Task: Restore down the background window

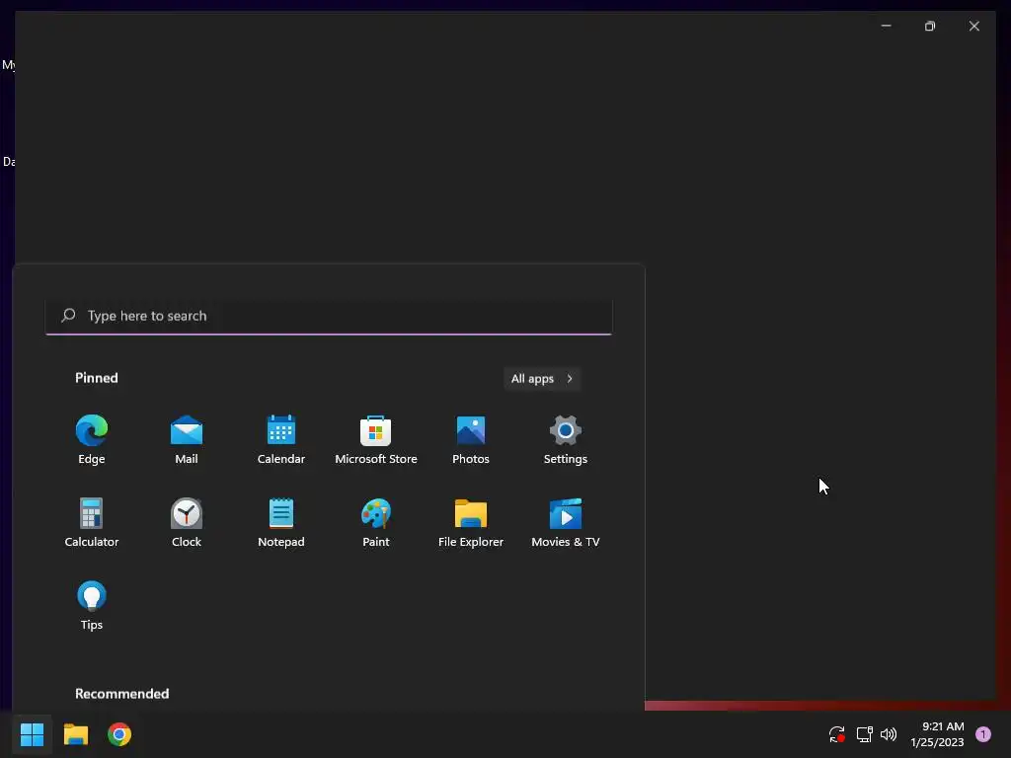Action: pyautogui.click(x=930, y=26)
